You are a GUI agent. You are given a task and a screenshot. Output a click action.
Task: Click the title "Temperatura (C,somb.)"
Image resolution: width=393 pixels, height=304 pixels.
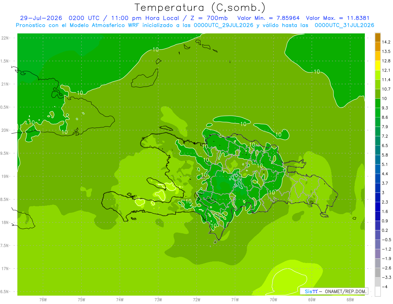pos(200,8)
